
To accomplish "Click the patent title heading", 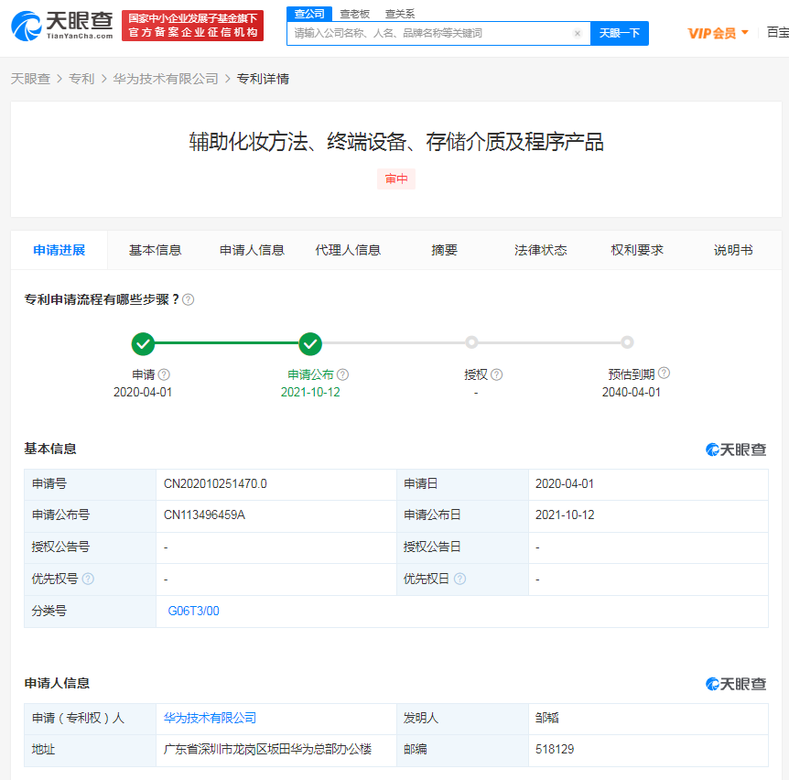I will [x=396, y=142].
